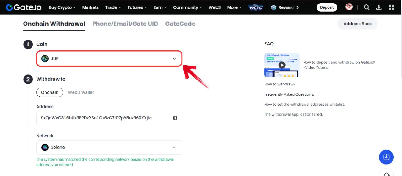The image size is (402, 176).
Task: Open the Address Book
Action: pos(358,24)
